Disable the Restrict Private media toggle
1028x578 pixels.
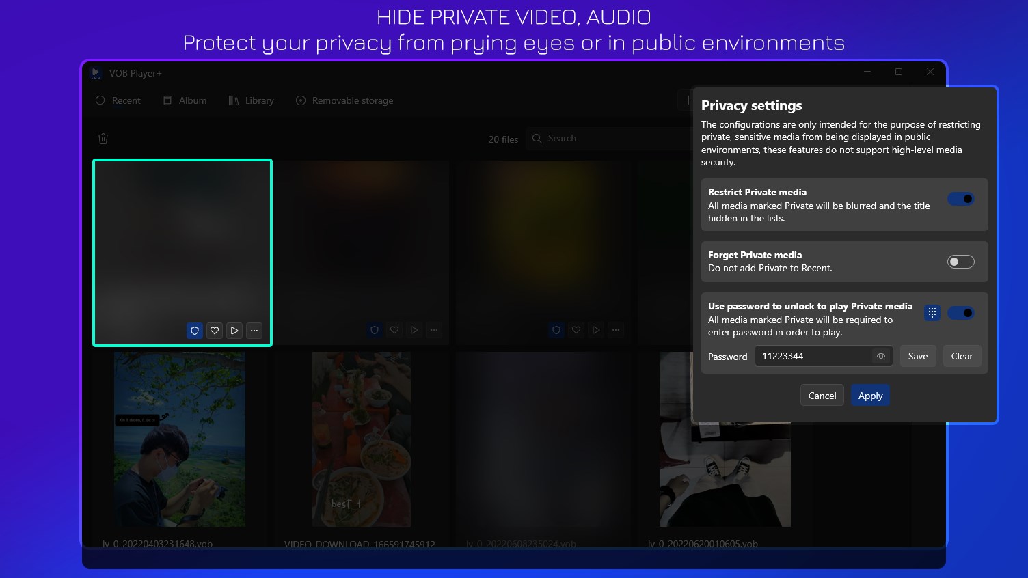click(961, 199)
